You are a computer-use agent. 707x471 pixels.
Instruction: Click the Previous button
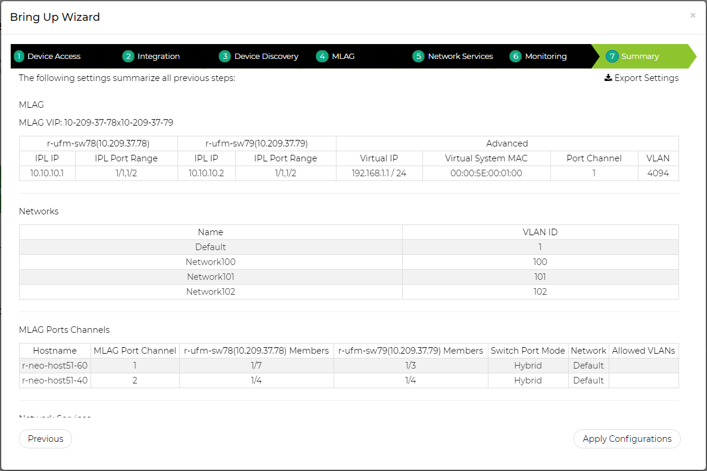tap(45, 439)
